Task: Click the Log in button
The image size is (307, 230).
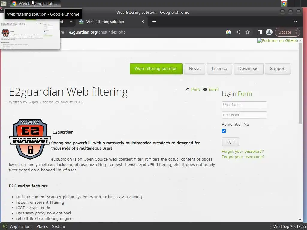Action: (x=230, y=142)
